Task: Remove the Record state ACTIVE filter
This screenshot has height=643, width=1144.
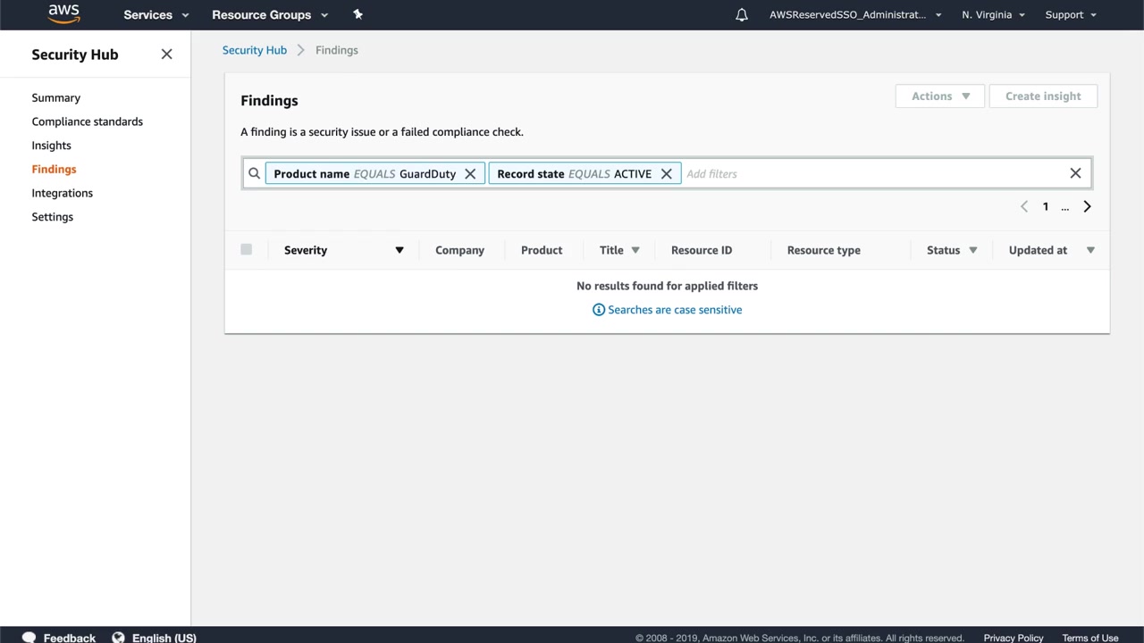Action: 666,174
